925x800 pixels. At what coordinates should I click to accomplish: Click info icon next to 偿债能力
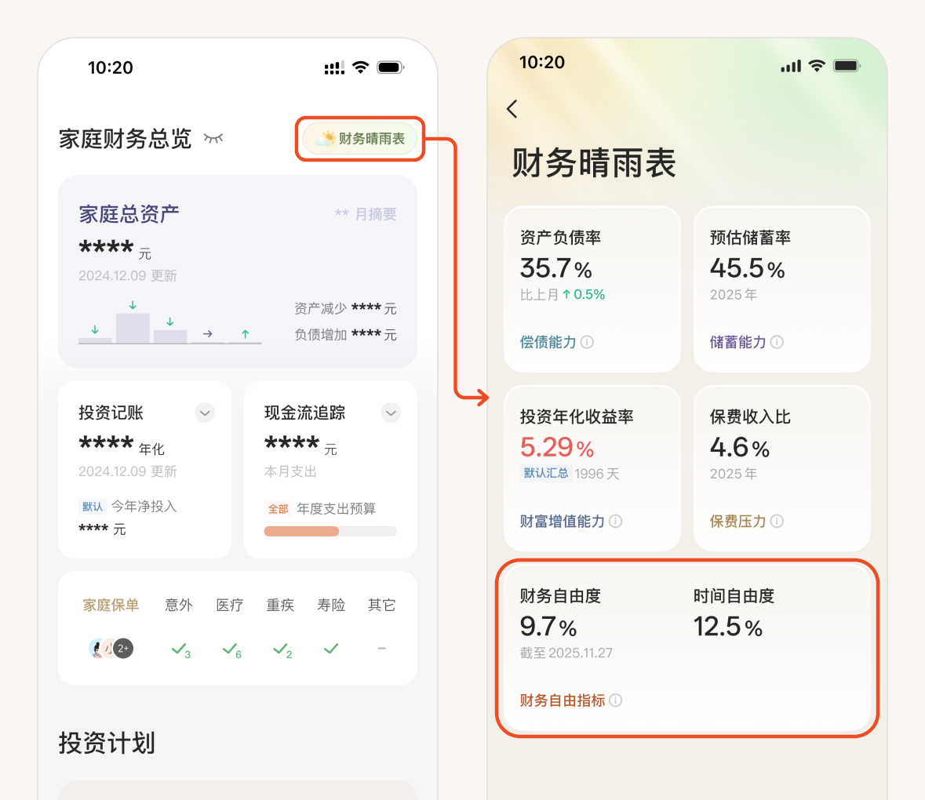(587, 342)
